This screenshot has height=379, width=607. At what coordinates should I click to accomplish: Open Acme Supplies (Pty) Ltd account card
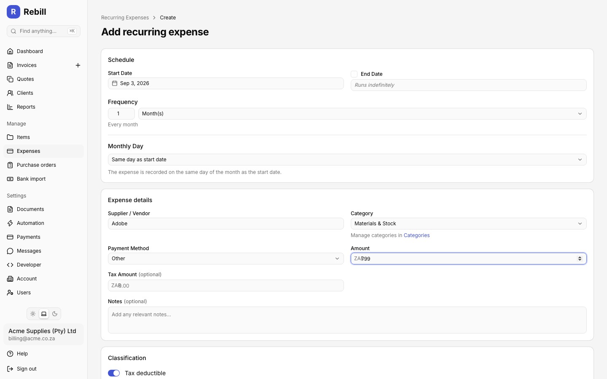[x=44, y=334]
